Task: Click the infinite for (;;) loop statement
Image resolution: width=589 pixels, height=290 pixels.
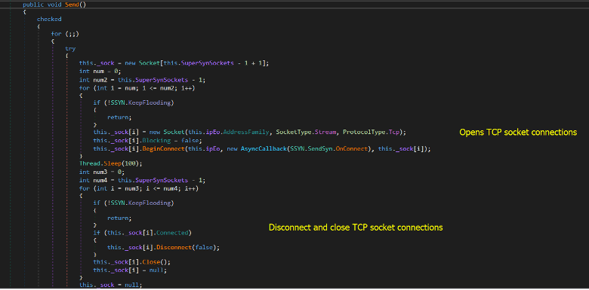Action: [65, 34]
